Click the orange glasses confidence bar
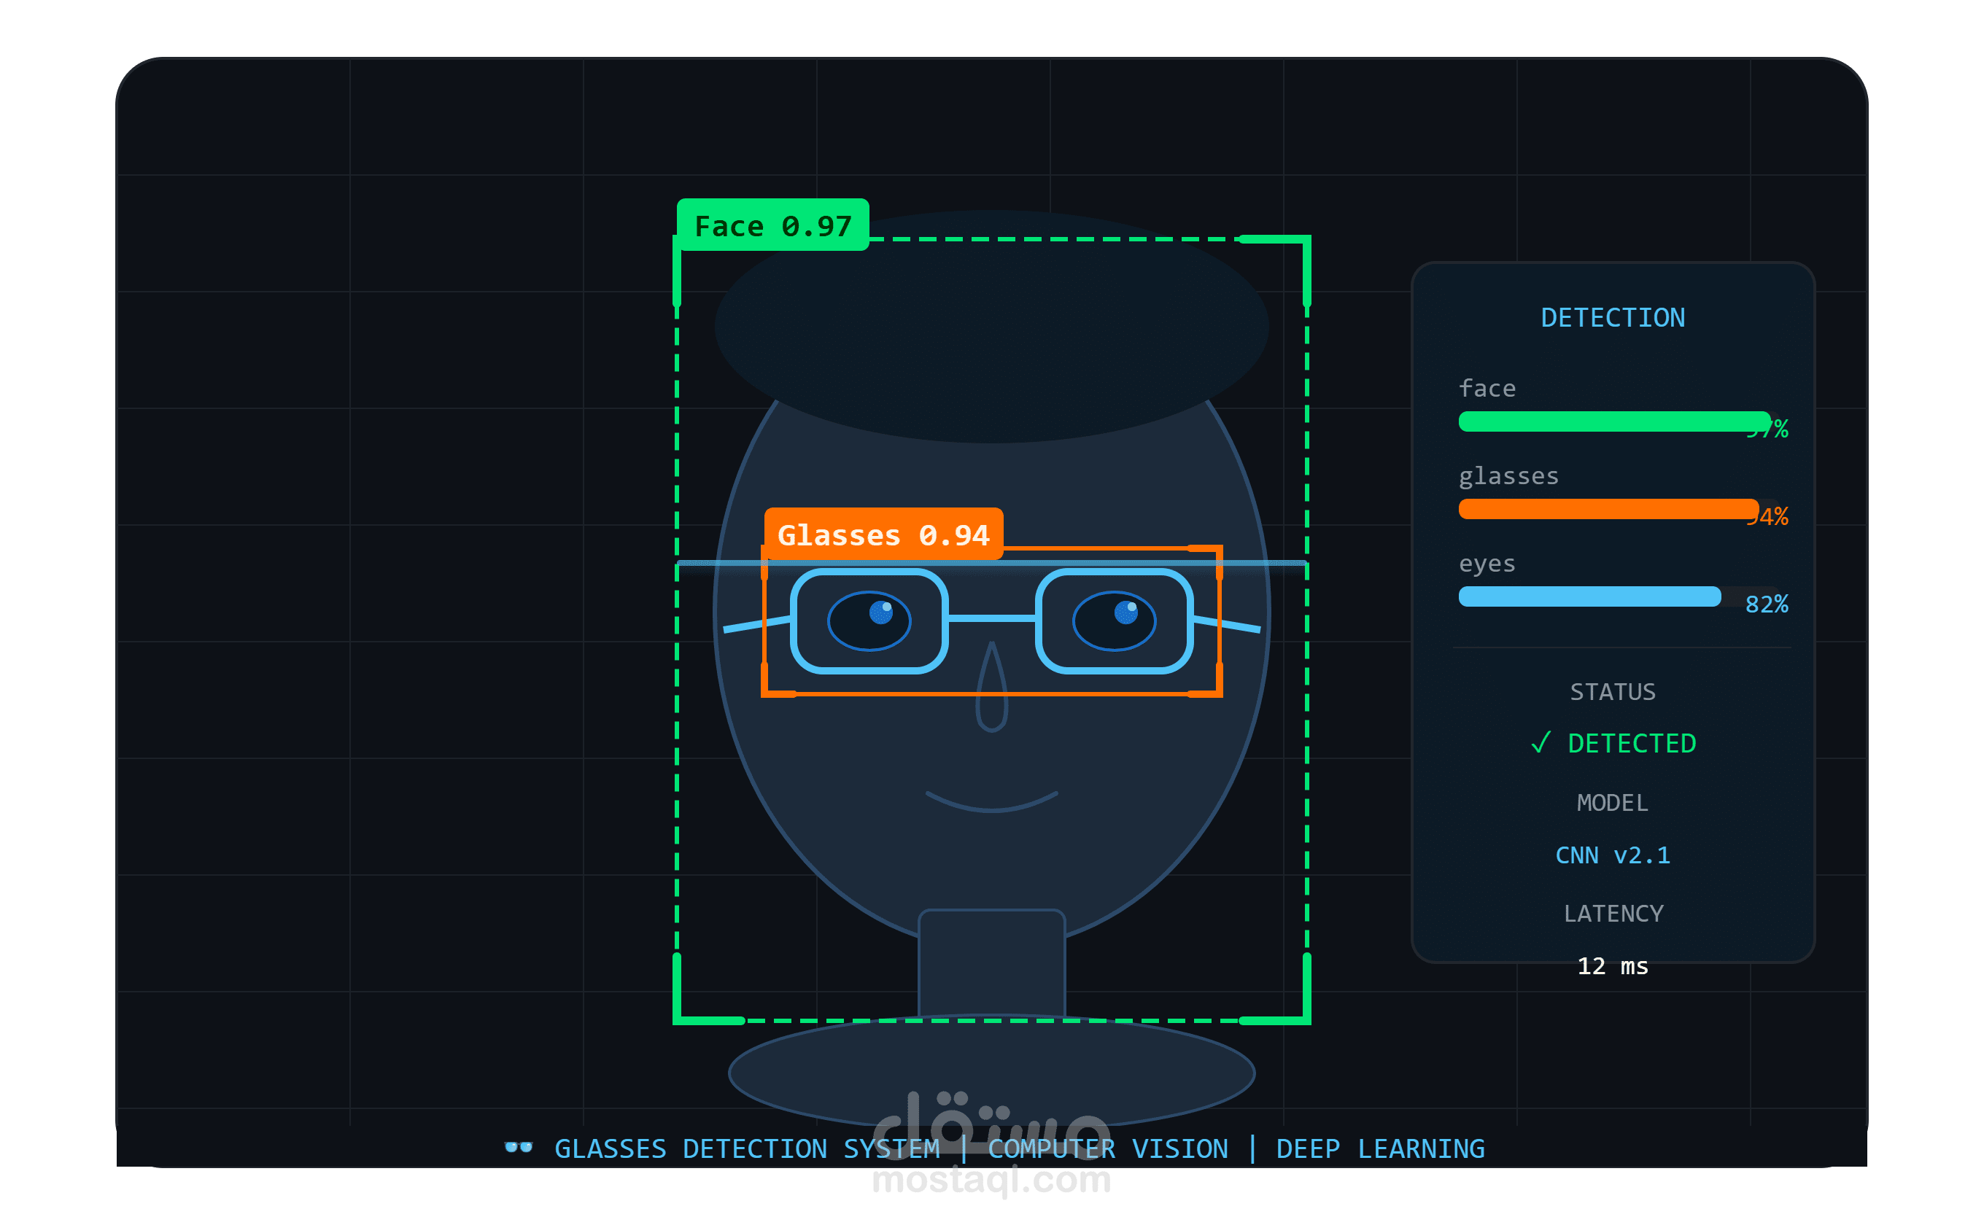The width and height of the screenshot is (1984, 1225). click(x=1609, y=509)
